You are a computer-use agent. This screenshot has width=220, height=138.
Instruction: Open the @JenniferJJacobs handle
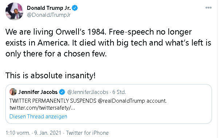point(88,92)
